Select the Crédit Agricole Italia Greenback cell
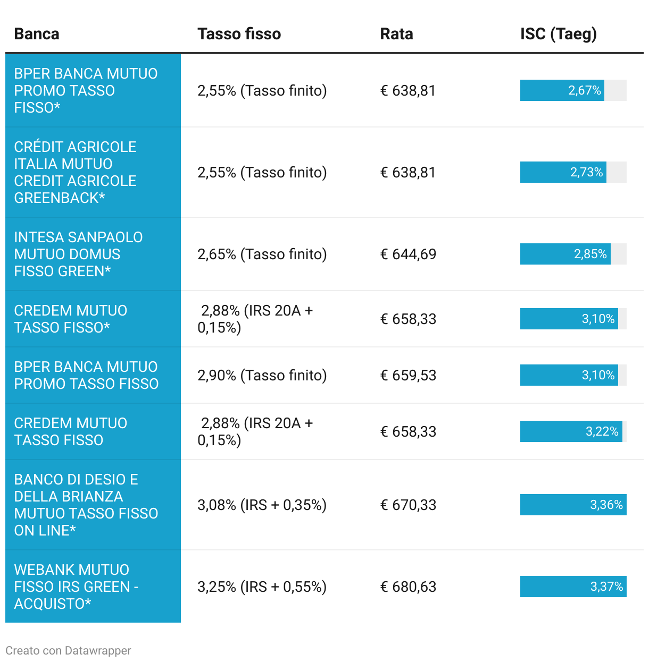649x663 pixels. [x=93, y=172]
